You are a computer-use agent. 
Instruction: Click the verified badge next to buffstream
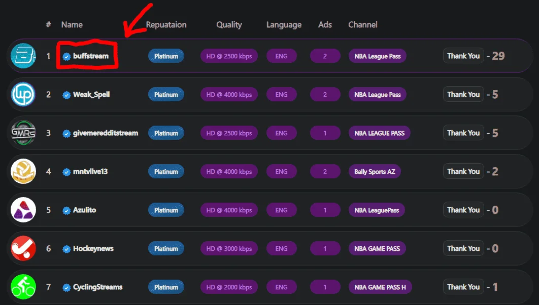(66, 56)
